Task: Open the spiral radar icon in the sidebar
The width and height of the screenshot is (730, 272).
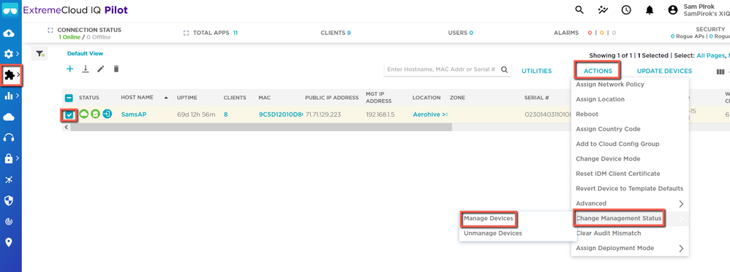Action: coord(8,222)
